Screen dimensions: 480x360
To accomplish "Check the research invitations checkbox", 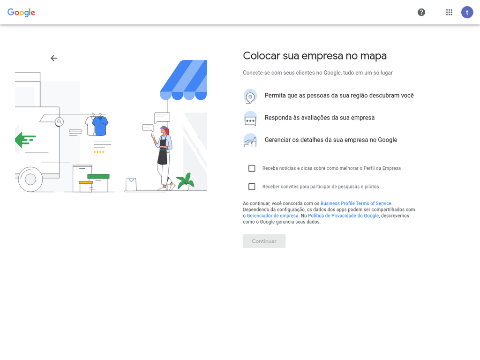I will point(252,187).
